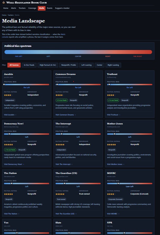This screenshot has height=235, width=160.
Task: Click The Guardian (US) card title
Action: tap(66, 173)
